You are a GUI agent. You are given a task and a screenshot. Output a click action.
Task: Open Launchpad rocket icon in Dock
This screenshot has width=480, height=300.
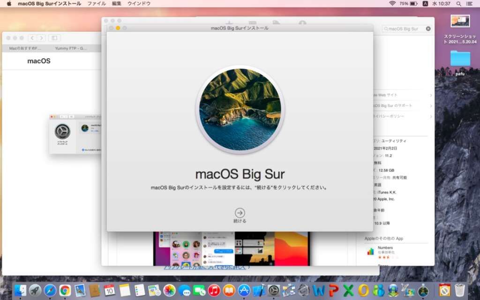(x=35, y=290)
